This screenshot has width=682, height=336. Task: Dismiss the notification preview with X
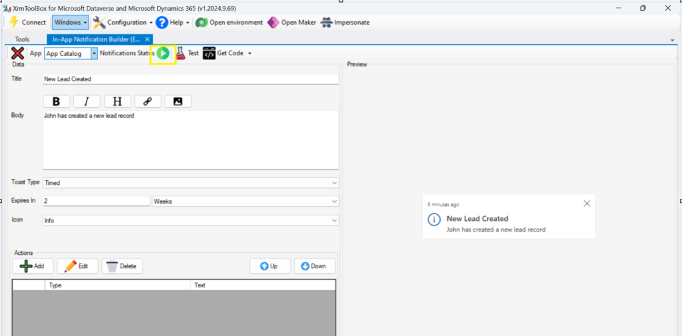click(x=587, y=204)
